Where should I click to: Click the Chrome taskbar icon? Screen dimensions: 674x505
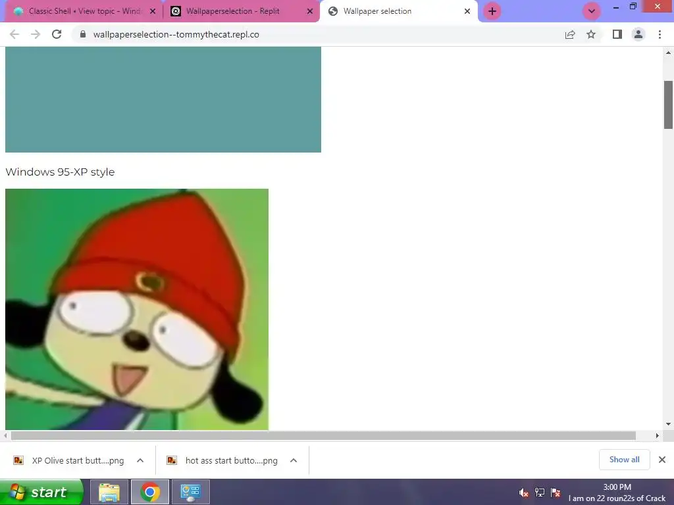point(149,492)
